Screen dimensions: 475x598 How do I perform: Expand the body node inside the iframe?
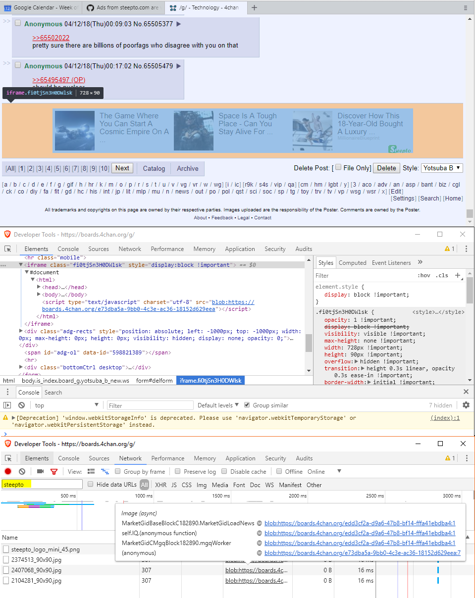click(39, 295)
